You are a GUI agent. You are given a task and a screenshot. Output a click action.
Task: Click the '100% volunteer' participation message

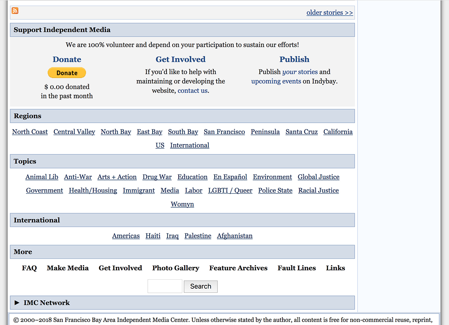click(x=182, y=45)
